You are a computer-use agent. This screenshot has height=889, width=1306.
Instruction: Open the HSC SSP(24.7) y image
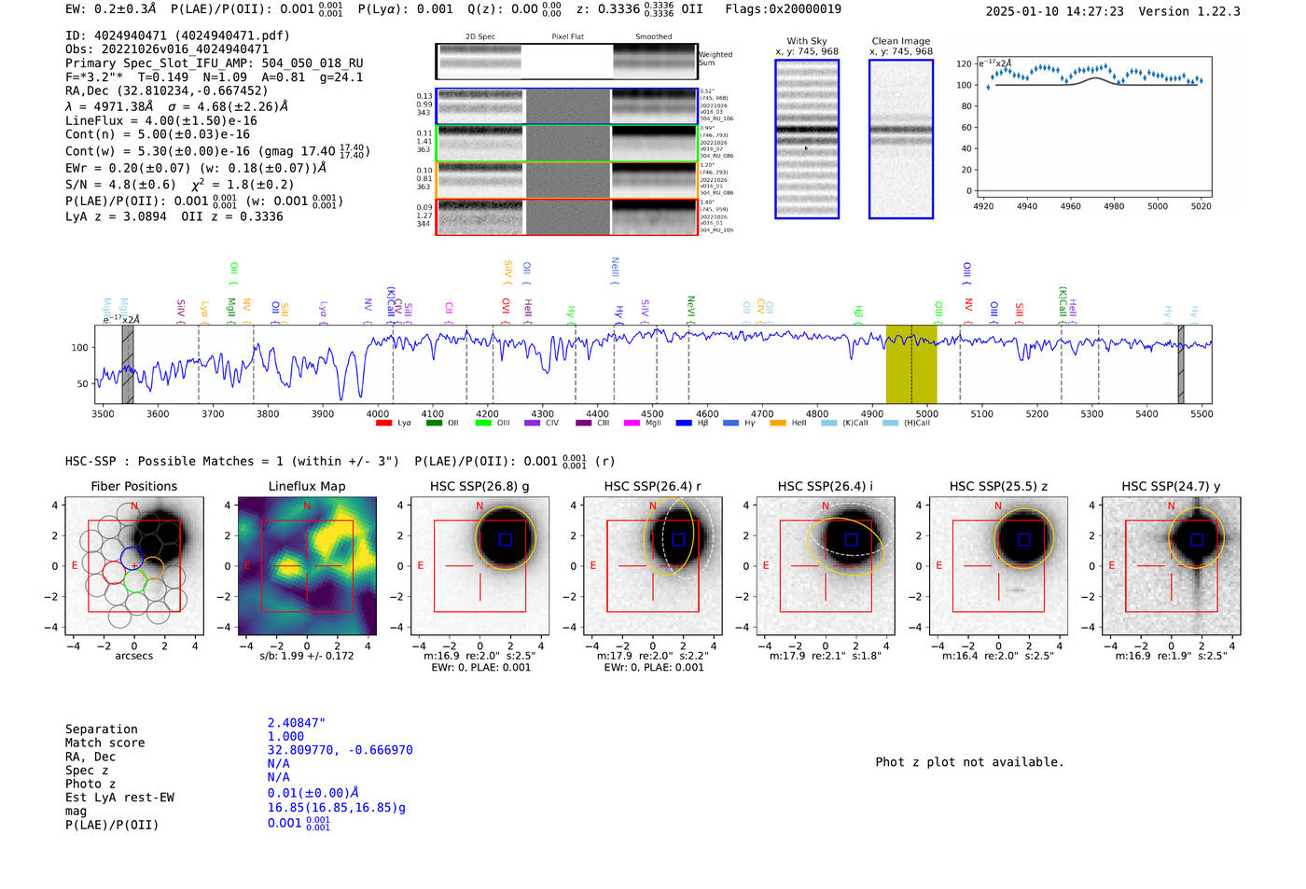1172,566
